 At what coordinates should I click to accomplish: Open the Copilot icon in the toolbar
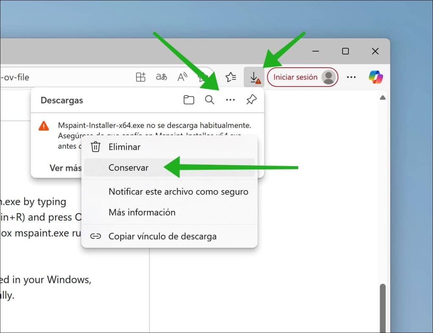(x=375, y=77)
